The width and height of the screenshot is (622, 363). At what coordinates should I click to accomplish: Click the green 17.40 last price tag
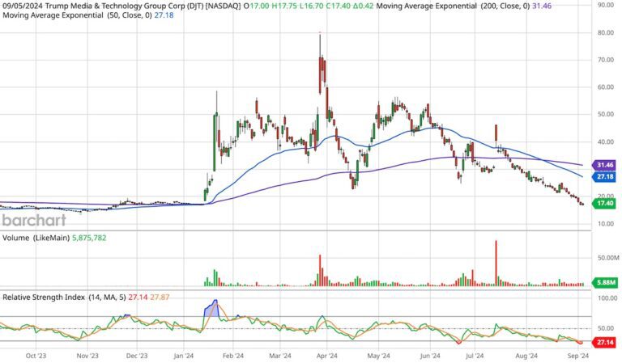604,204
